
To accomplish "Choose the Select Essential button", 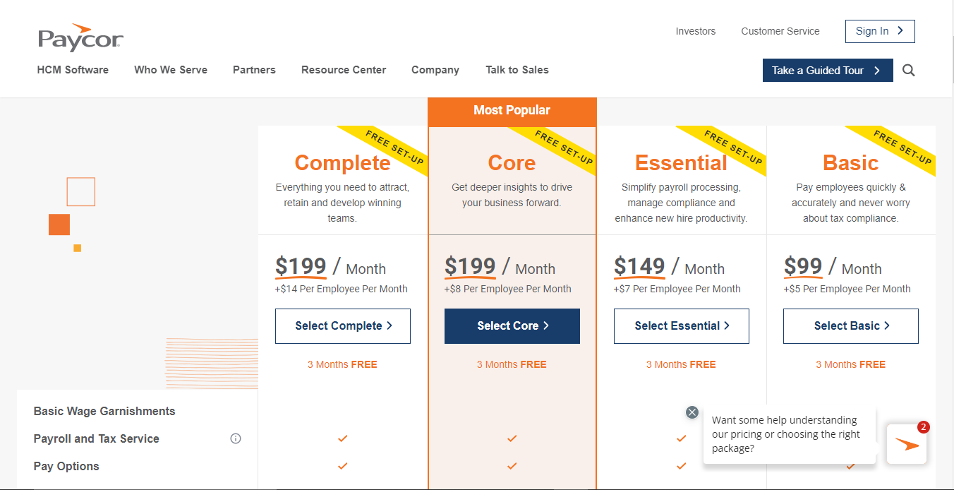I will pyautogui.click(x=682, y=326).
